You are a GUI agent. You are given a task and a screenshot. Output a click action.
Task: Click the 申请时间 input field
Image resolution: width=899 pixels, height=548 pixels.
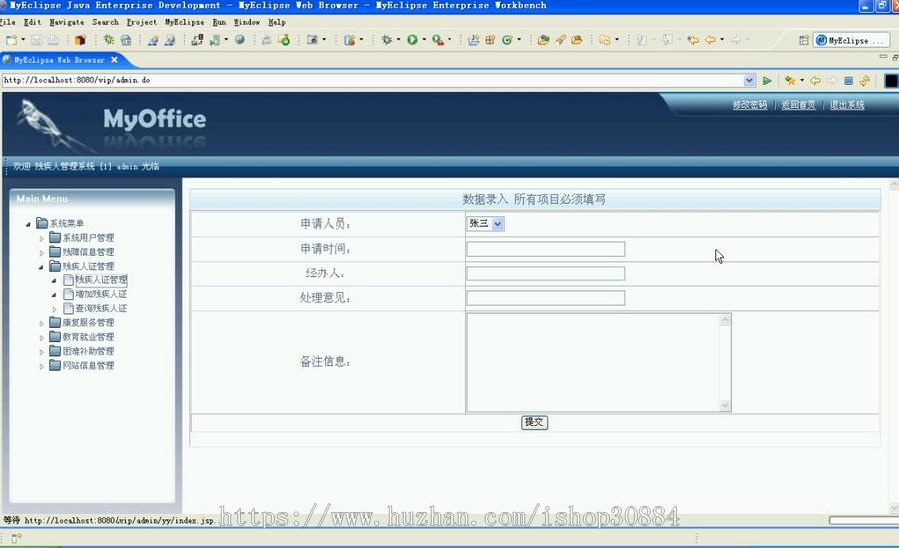click(x=545, y=249)
